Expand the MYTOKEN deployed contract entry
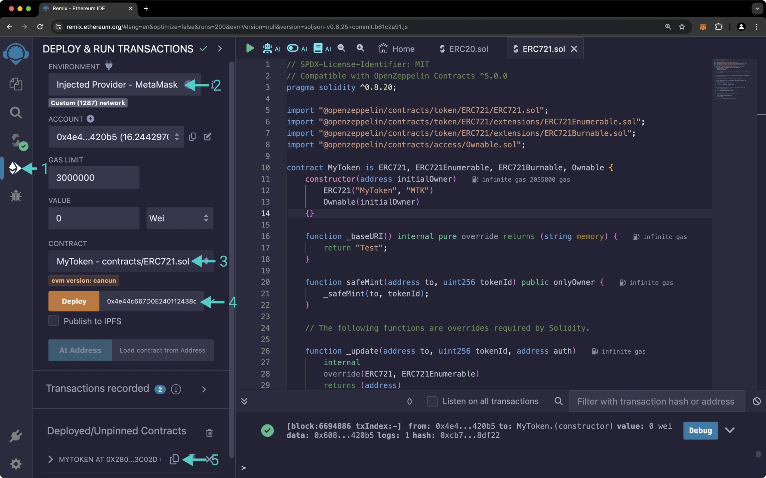This screenshot has width=766, height=478. click(51, 459)
